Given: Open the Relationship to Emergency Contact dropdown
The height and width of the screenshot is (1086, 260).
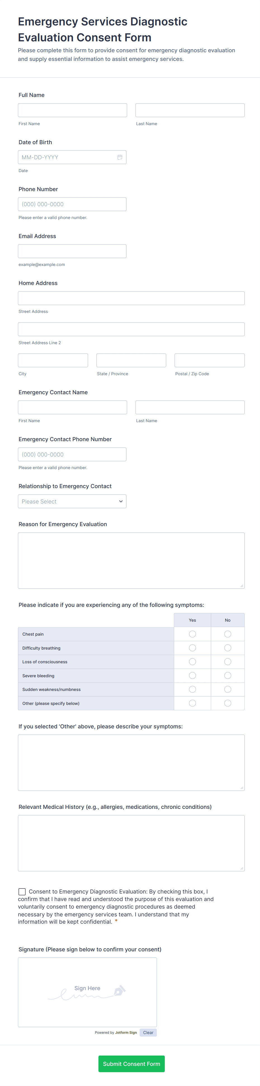Looking at the screenshot, I should point(72,501).
